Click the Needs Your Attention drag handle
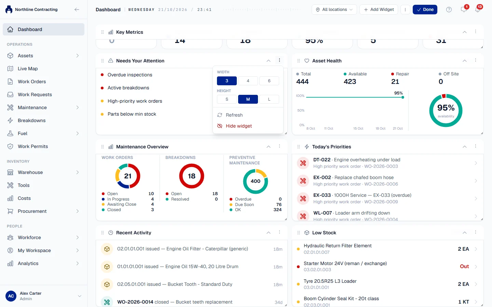This screenshot has height=307, width=492. [x=102, y=61]
